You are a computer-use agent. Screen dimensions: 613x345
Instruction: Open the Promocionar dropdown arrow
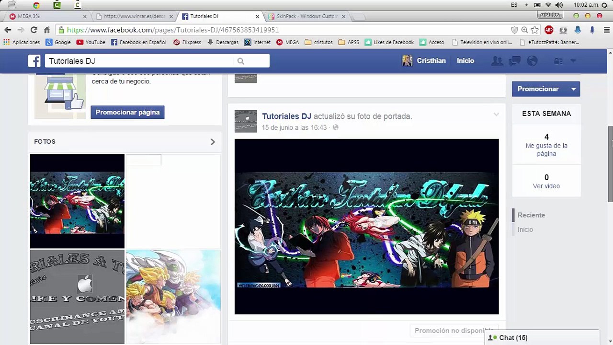pos(573,89)
